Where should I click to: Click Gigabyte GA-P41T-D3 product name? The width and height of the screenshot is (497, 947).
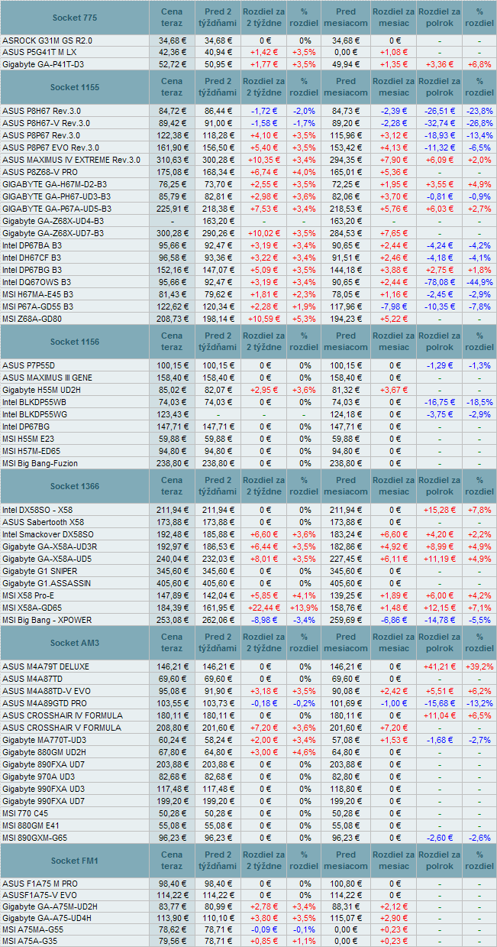pyautogui.click(x=44, y=64)
